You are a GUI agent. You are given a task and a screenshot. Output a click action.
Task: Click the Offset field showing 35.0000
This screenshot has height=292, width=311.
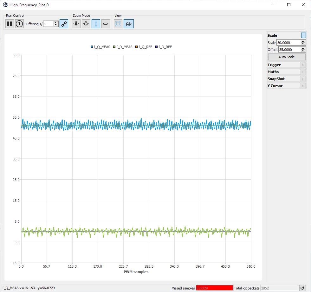point(290,49)
